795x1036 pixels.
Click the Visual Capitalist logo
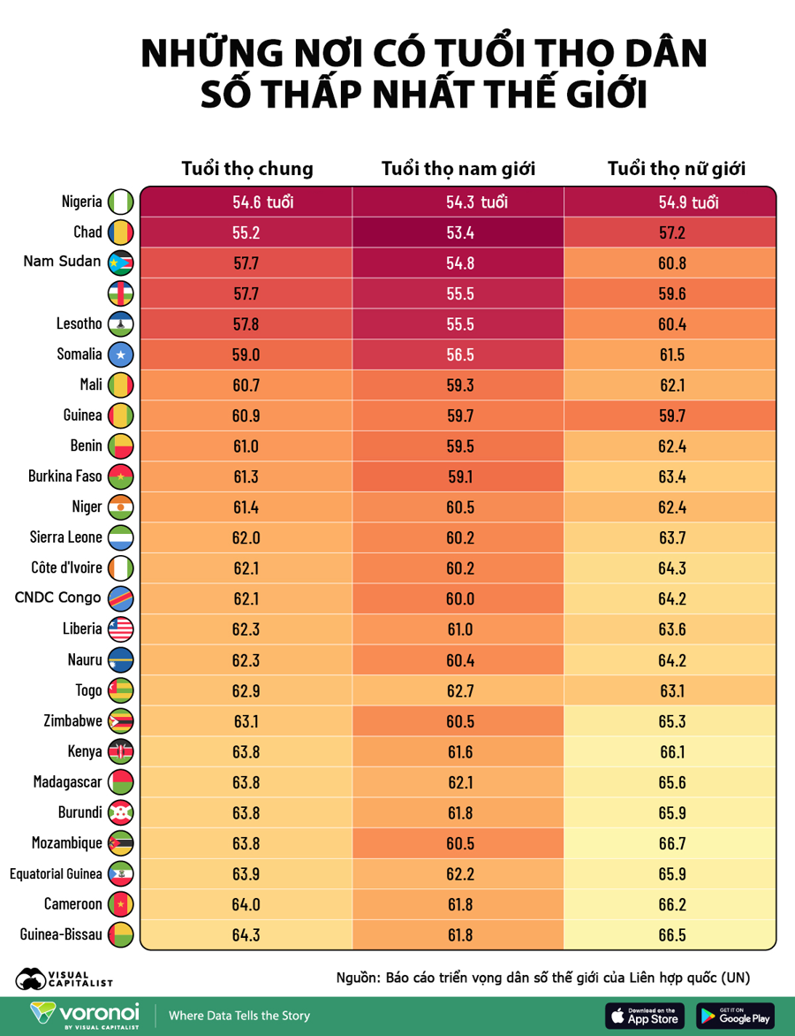point(64,979)
